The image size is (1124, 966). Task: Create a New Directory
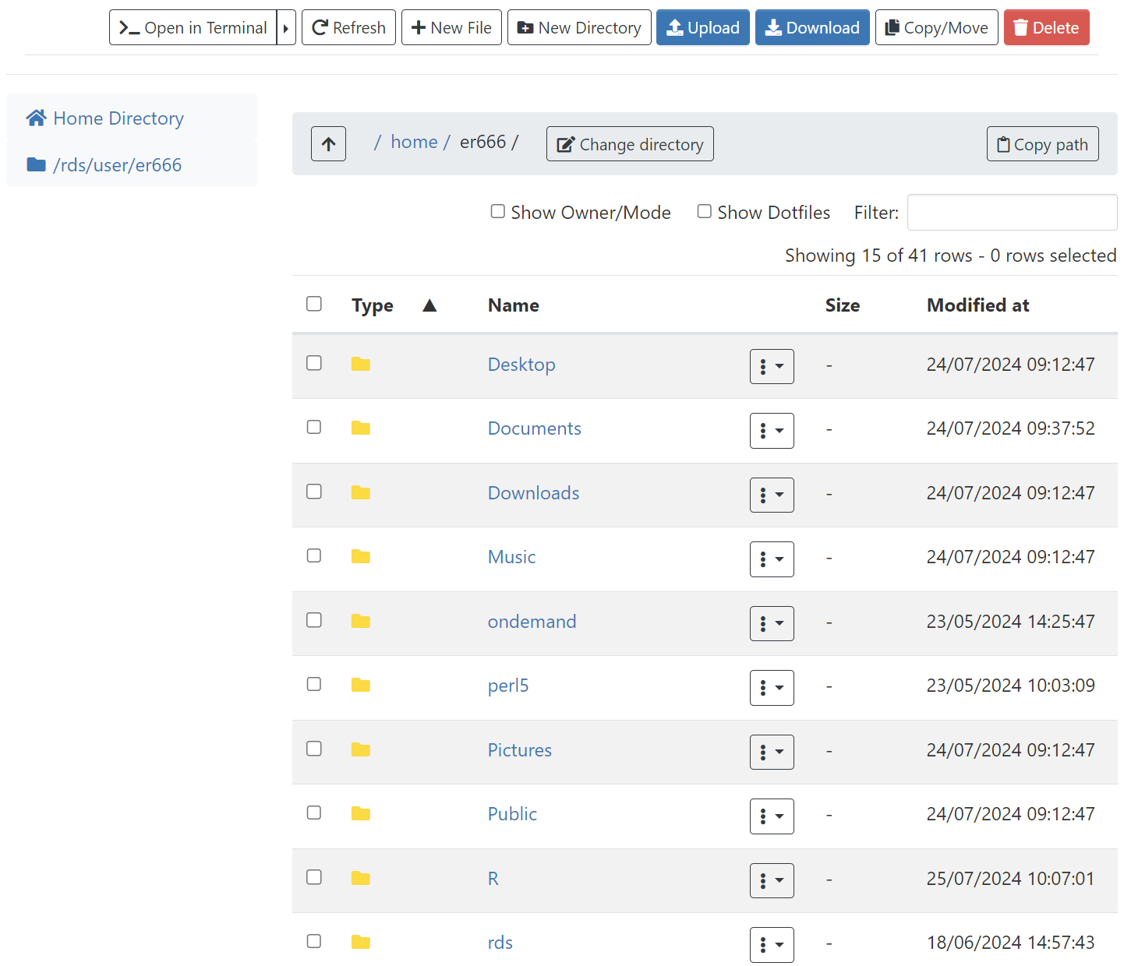coord(579,28)
